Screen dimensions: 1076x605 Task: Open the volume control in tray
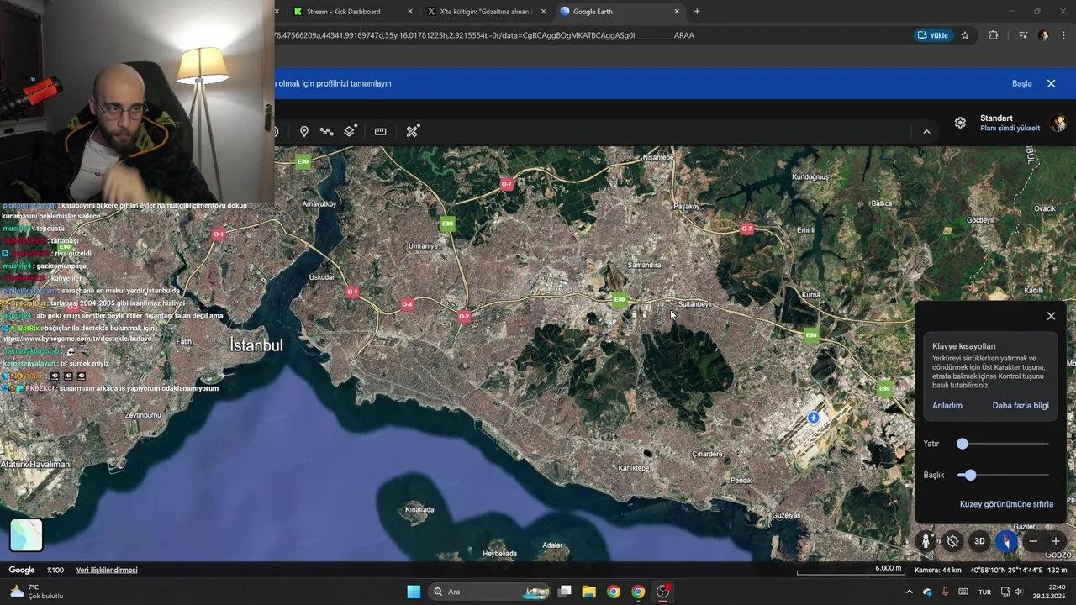[1019, 592]
